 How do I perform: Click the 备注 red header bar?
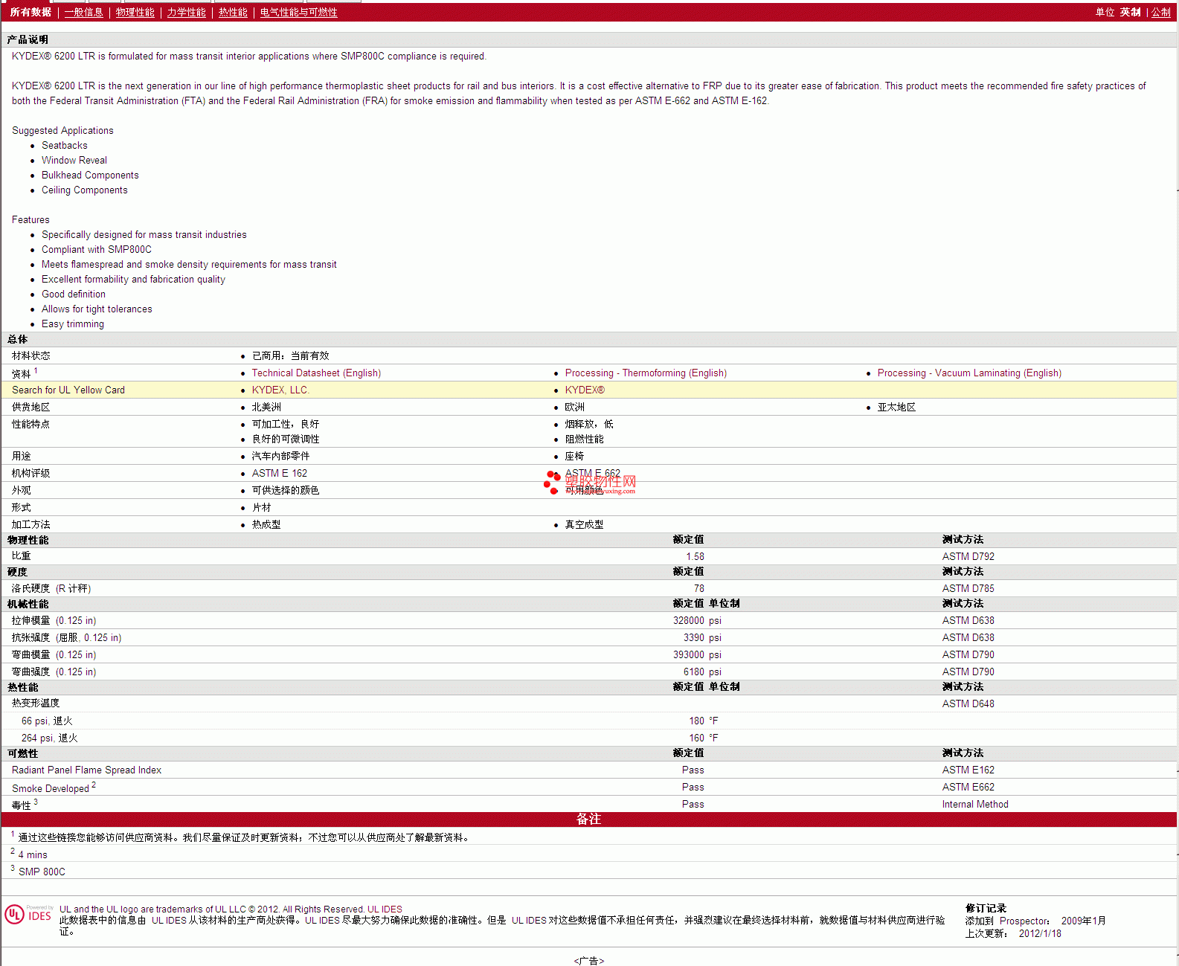[x=589, y=820]
